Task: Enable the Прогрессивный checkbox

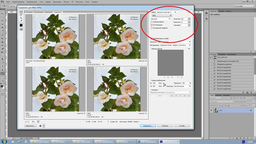Action: tap(152, 22)
